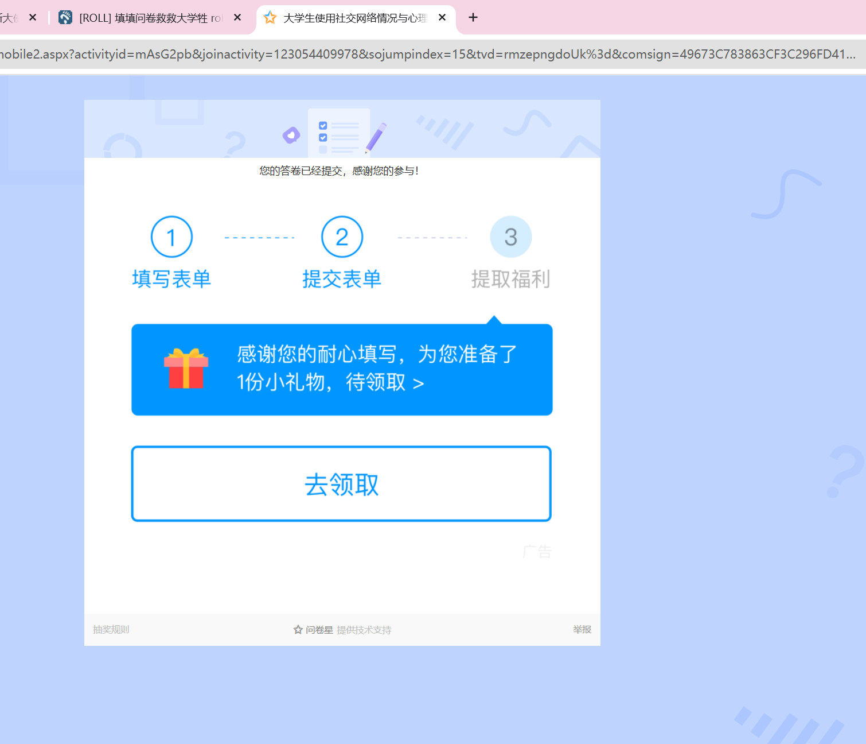The height and width of the screenshot is (744, 866).
Task: Close the leftmost partially visible tab
Action: point(33,18)
